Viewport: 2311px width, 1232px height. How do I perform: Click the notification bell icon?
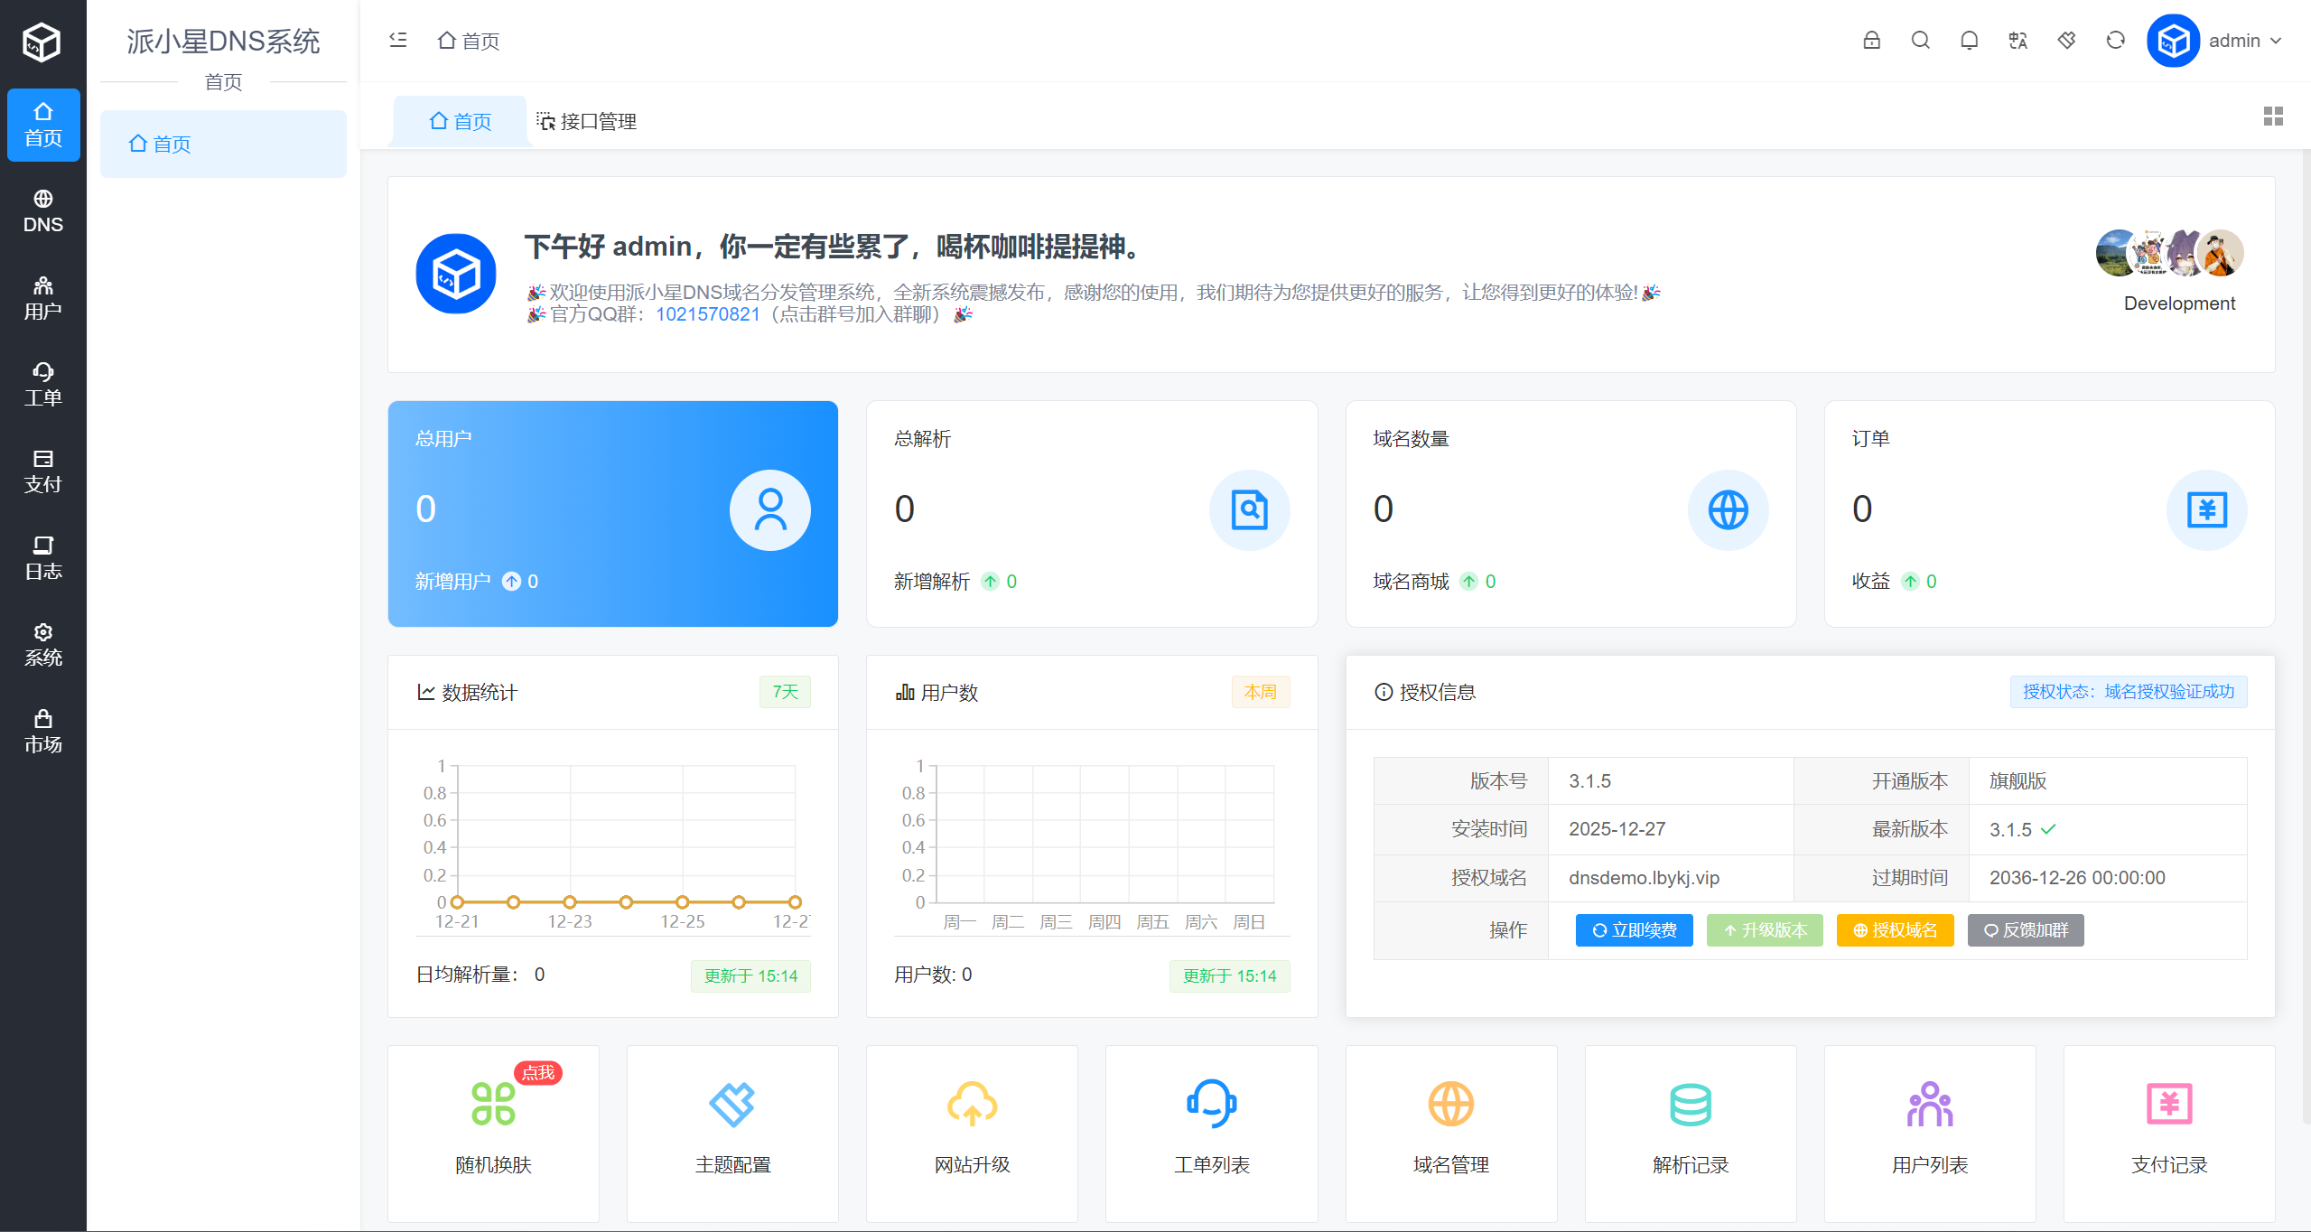(x=1969, y=41)
